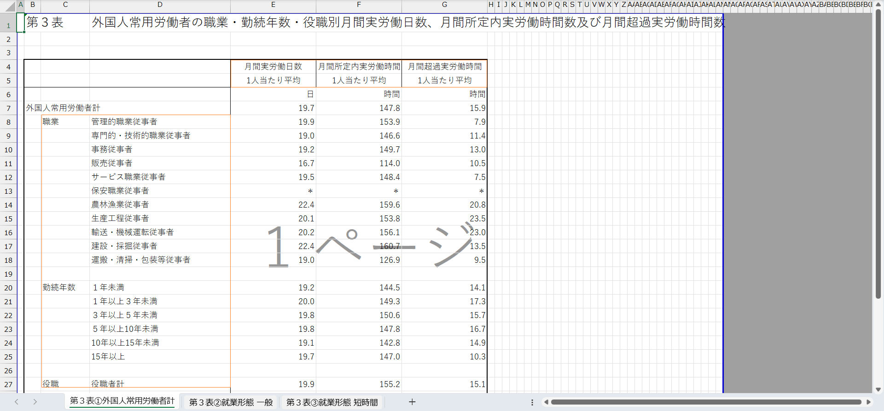
Task: Click the horizontal scrollbar left arrow
Action: (x=546, y=402)
